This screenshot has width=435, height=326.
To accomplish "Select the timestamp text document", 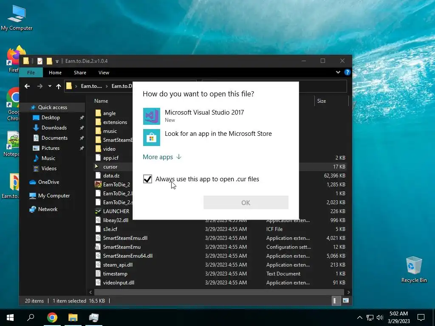I will (x=115, y=274).
